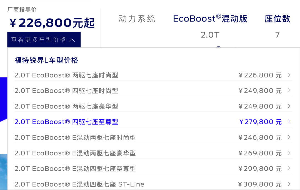Click chevron on the 四驱七座时尚型 row
This screenshot has width=300, height=190.
[x=289, y=90]
